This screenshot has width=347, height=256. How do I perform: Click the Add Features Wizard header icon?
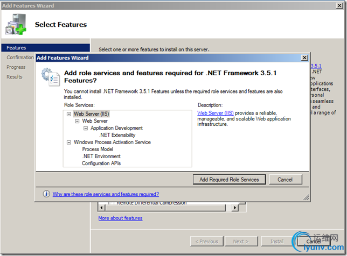pyautogui.click(x=16, y=24)
